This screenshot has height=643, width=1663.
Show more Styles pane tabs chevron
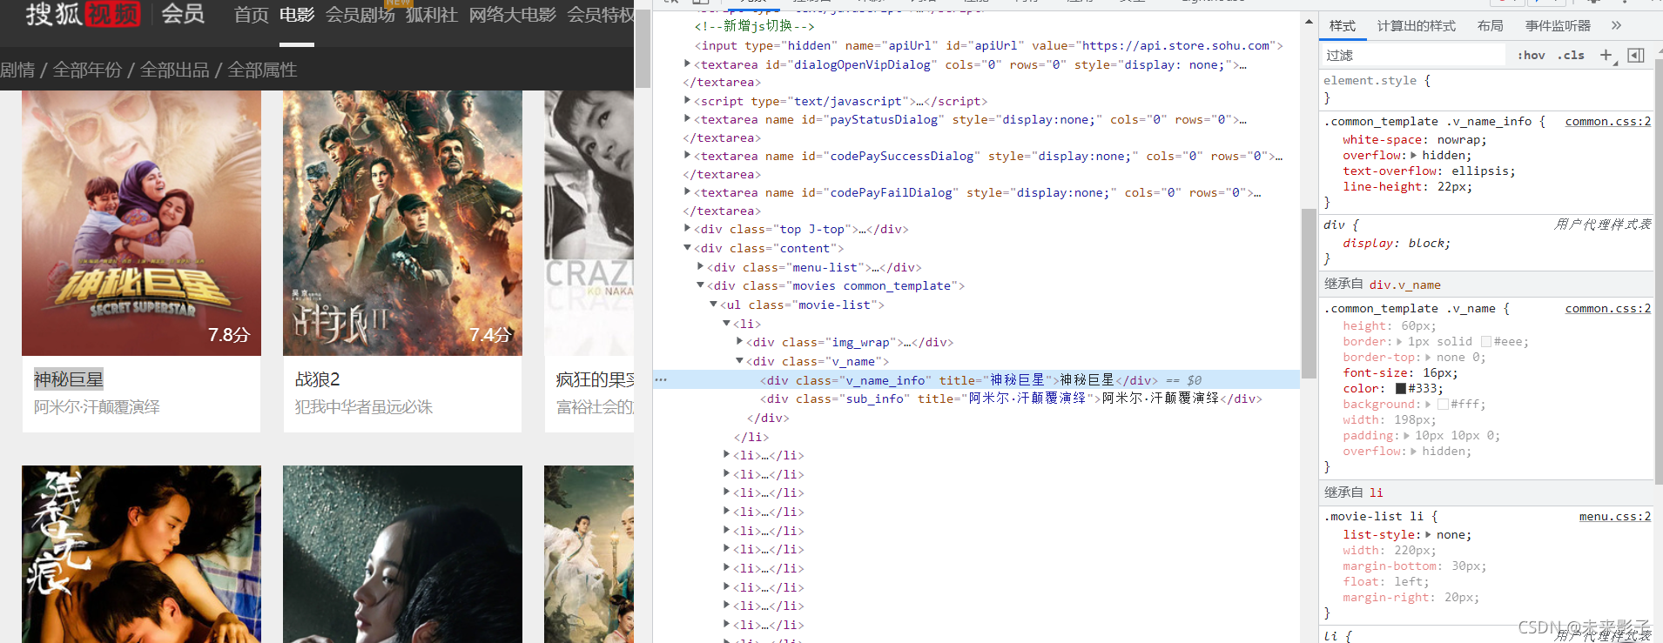point(1616,25)
